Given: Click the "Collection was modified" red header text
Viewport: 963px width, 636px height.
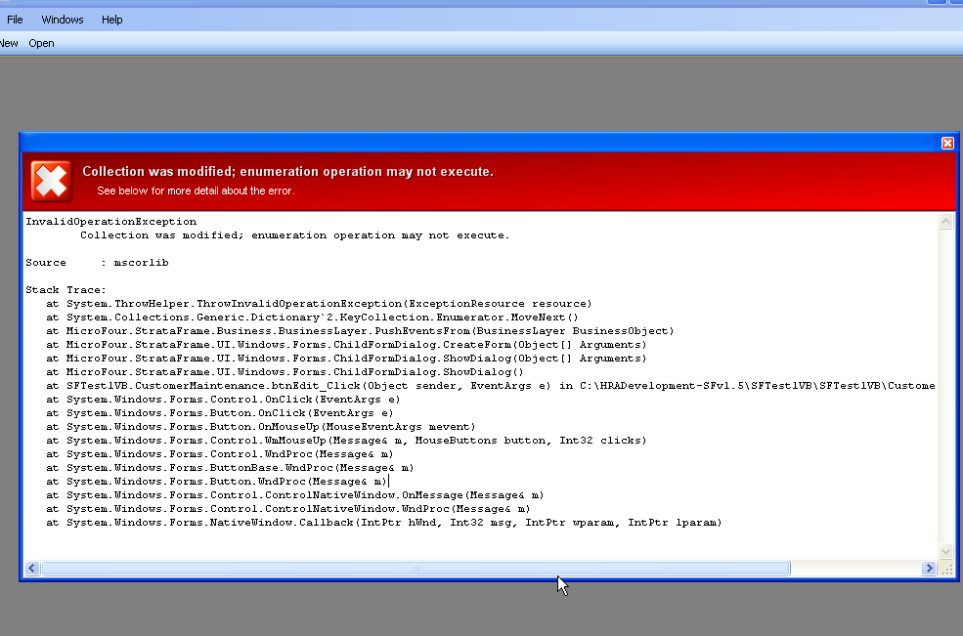Looking at the screenshot, I should pyautogui.click(x=287, y=172).
